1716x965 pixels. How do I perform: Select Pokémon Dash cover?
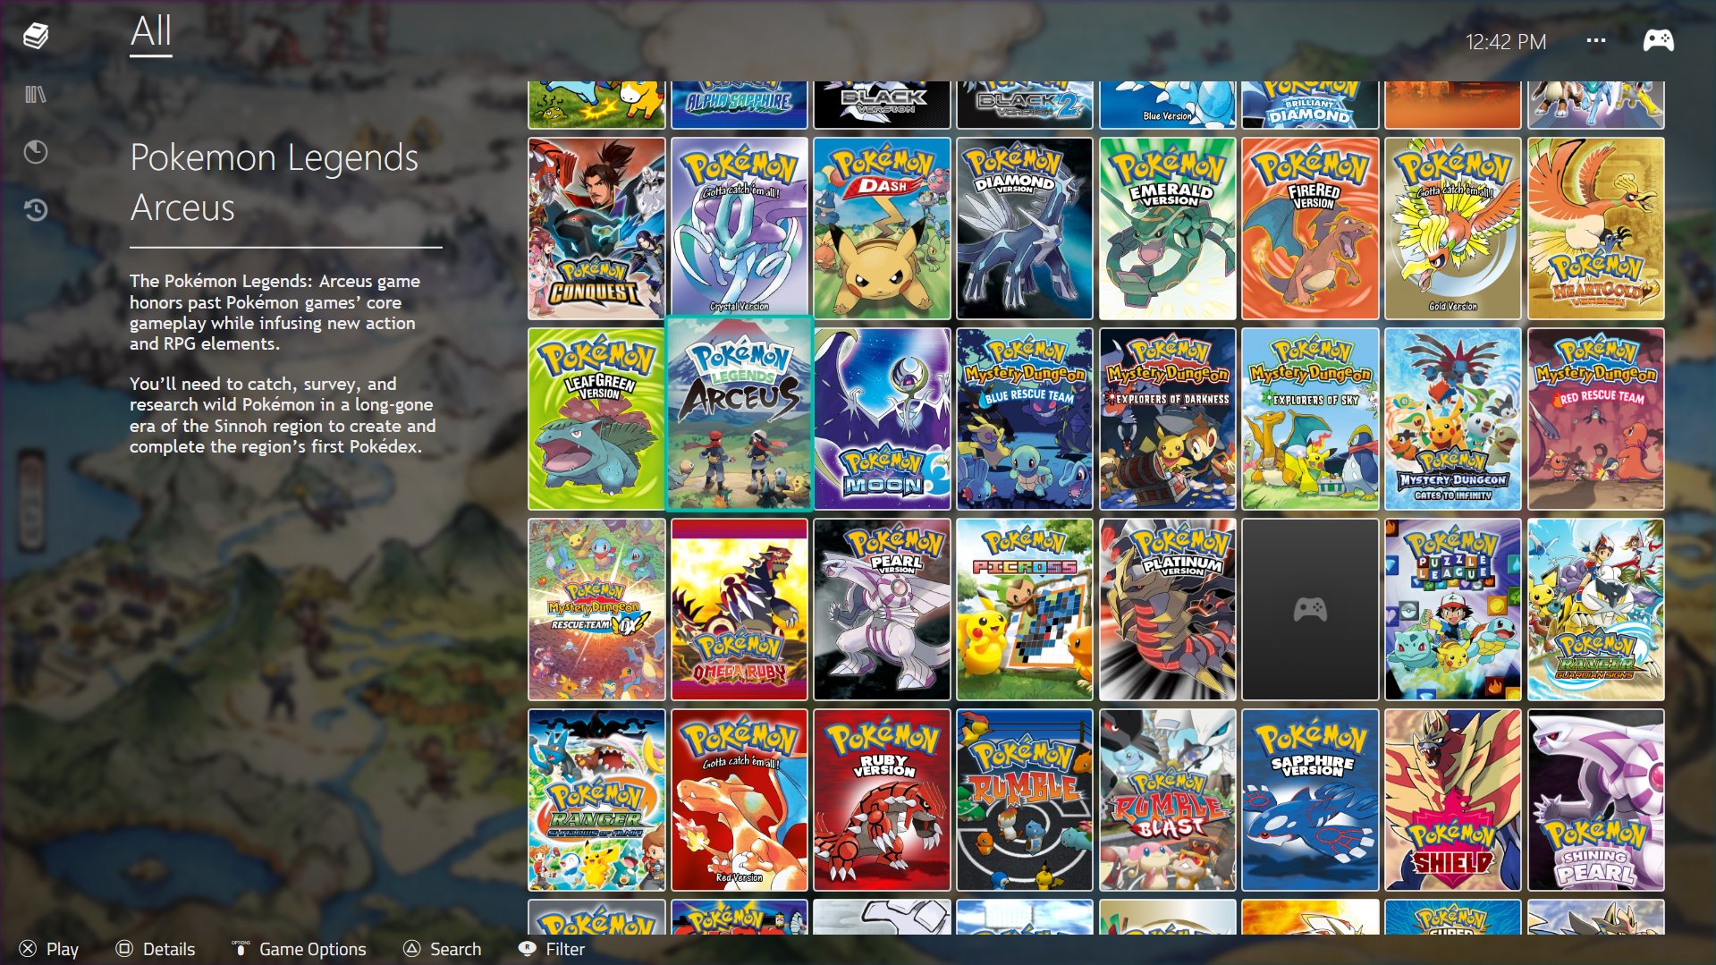882,228
